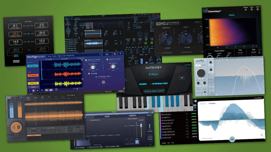
Task: Select the KU100_NewV1 track row
Action: [179, 135]
